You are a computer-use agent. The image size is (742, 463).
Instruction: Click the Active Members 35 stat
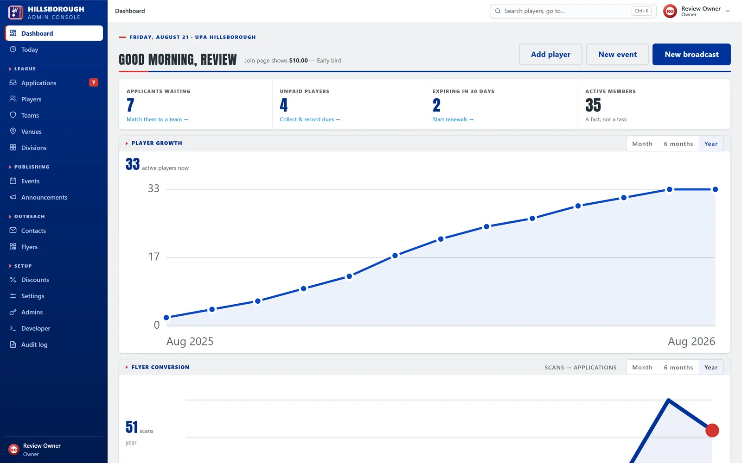click(x=593, y=106)
